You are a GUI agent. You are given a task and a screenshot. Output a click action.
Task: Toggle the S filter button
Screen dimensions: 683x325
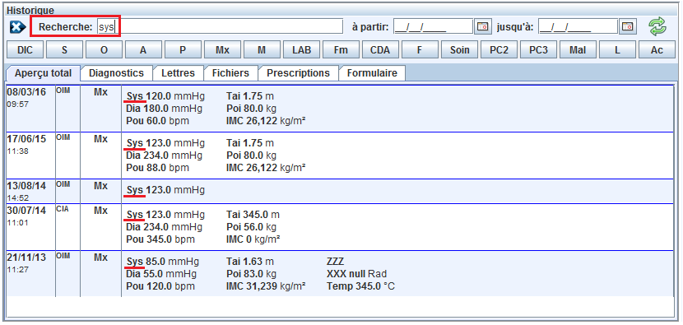pos(65,49)
